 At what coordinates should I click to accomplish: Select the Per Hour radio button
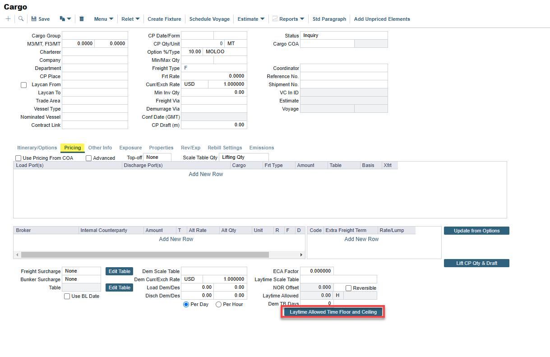coord(219,305)
